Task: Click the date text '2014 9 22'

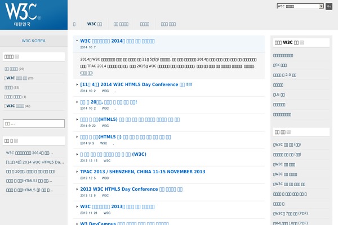Action: pyautogui.click(x=88, y=126)
